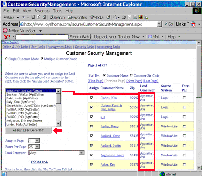This screenshot has width=202, height=176.
Task: Click the Mail envelope toolbar icon
Action: [x=115, y=17]
